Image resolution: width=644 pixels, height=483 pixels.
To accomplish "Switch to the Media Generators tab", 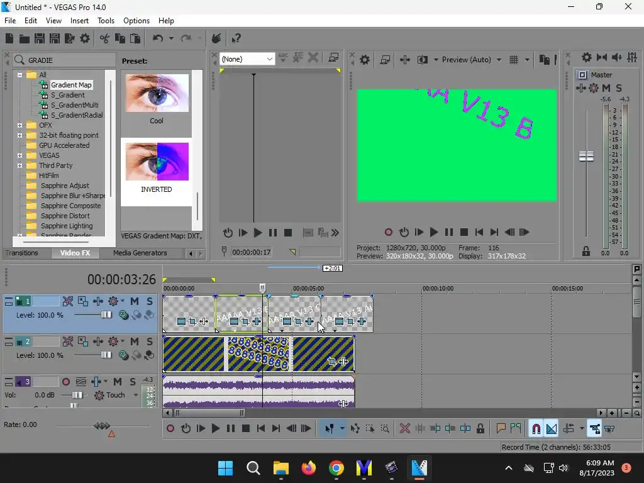I will tap(140, 253).
